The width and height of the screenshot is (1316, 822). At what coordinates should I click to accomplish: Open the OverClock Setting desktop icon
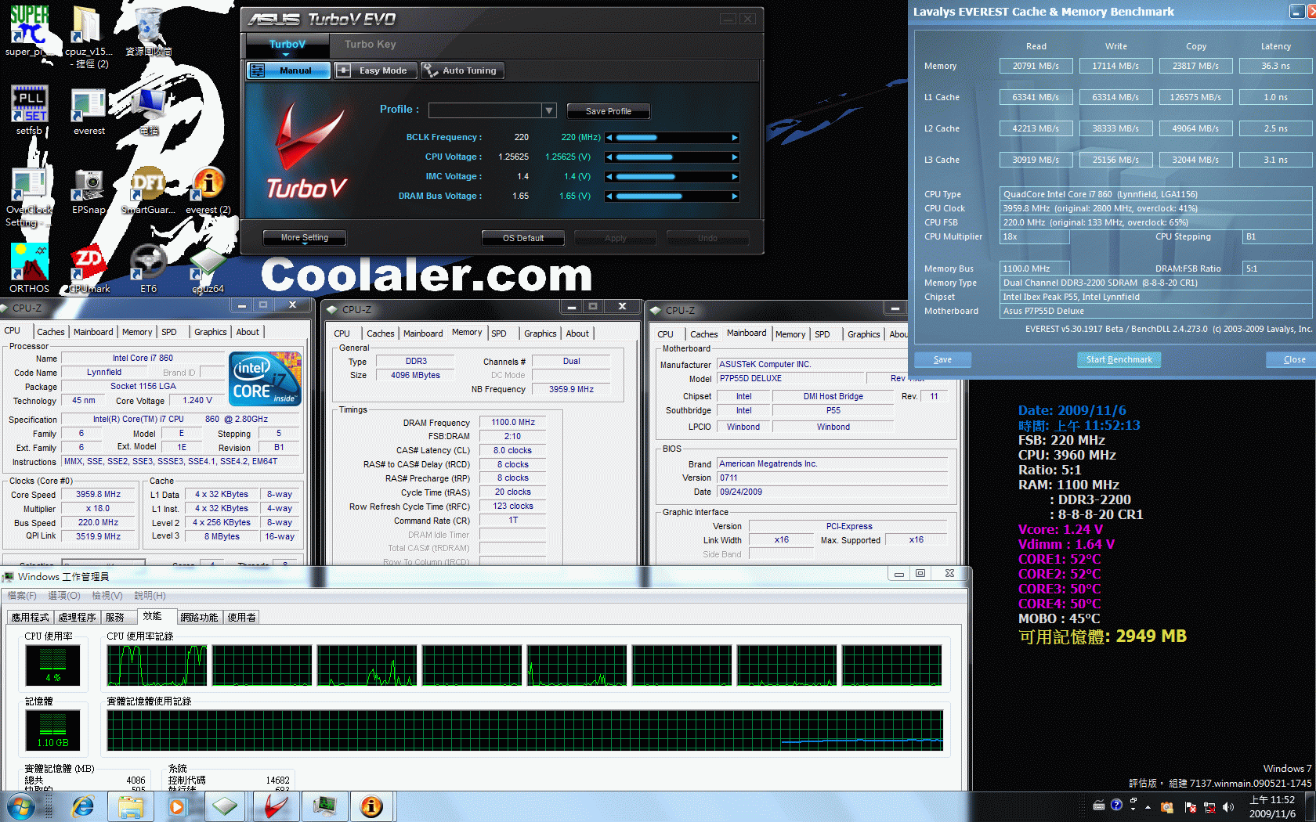(29, 196)
